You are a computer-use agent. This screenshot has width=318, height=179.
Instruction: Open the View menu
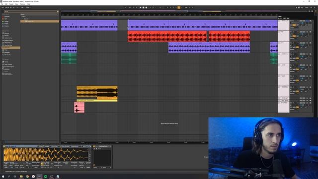click(16, 4)
